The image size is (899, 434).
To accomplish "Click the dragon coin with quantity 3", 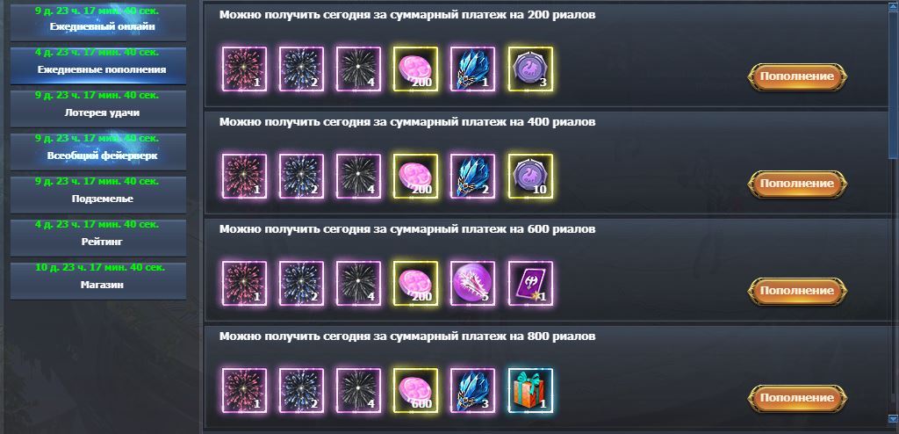I will point(530,69).
